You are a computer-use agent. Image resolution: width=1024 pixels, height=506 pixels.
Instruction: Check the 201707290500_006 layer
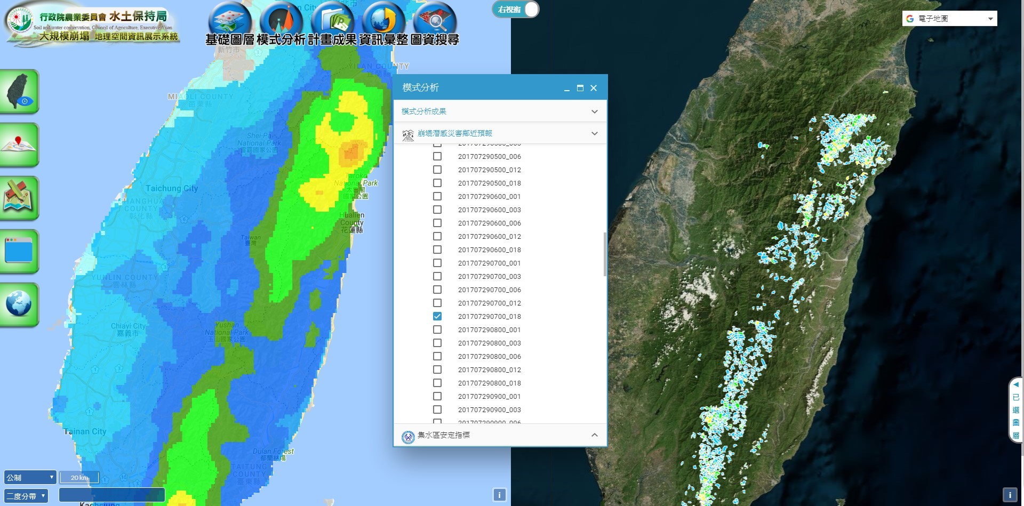tap(437, 156)
